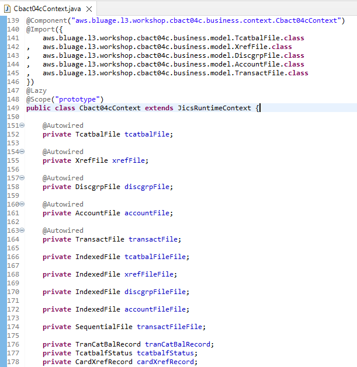Collapse the fold at line 163

22,230
